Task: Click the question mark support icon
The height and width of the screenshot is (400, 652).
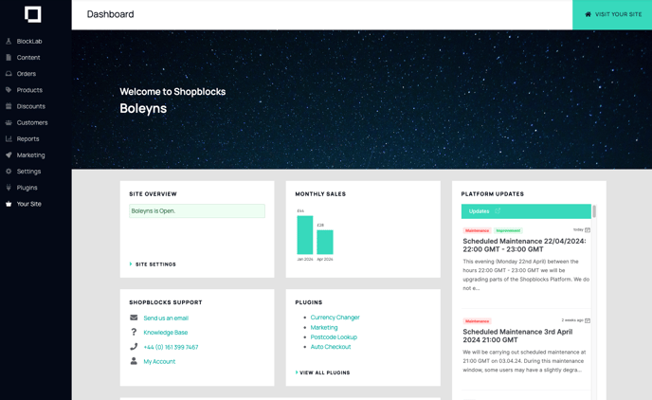Action: 134,332
